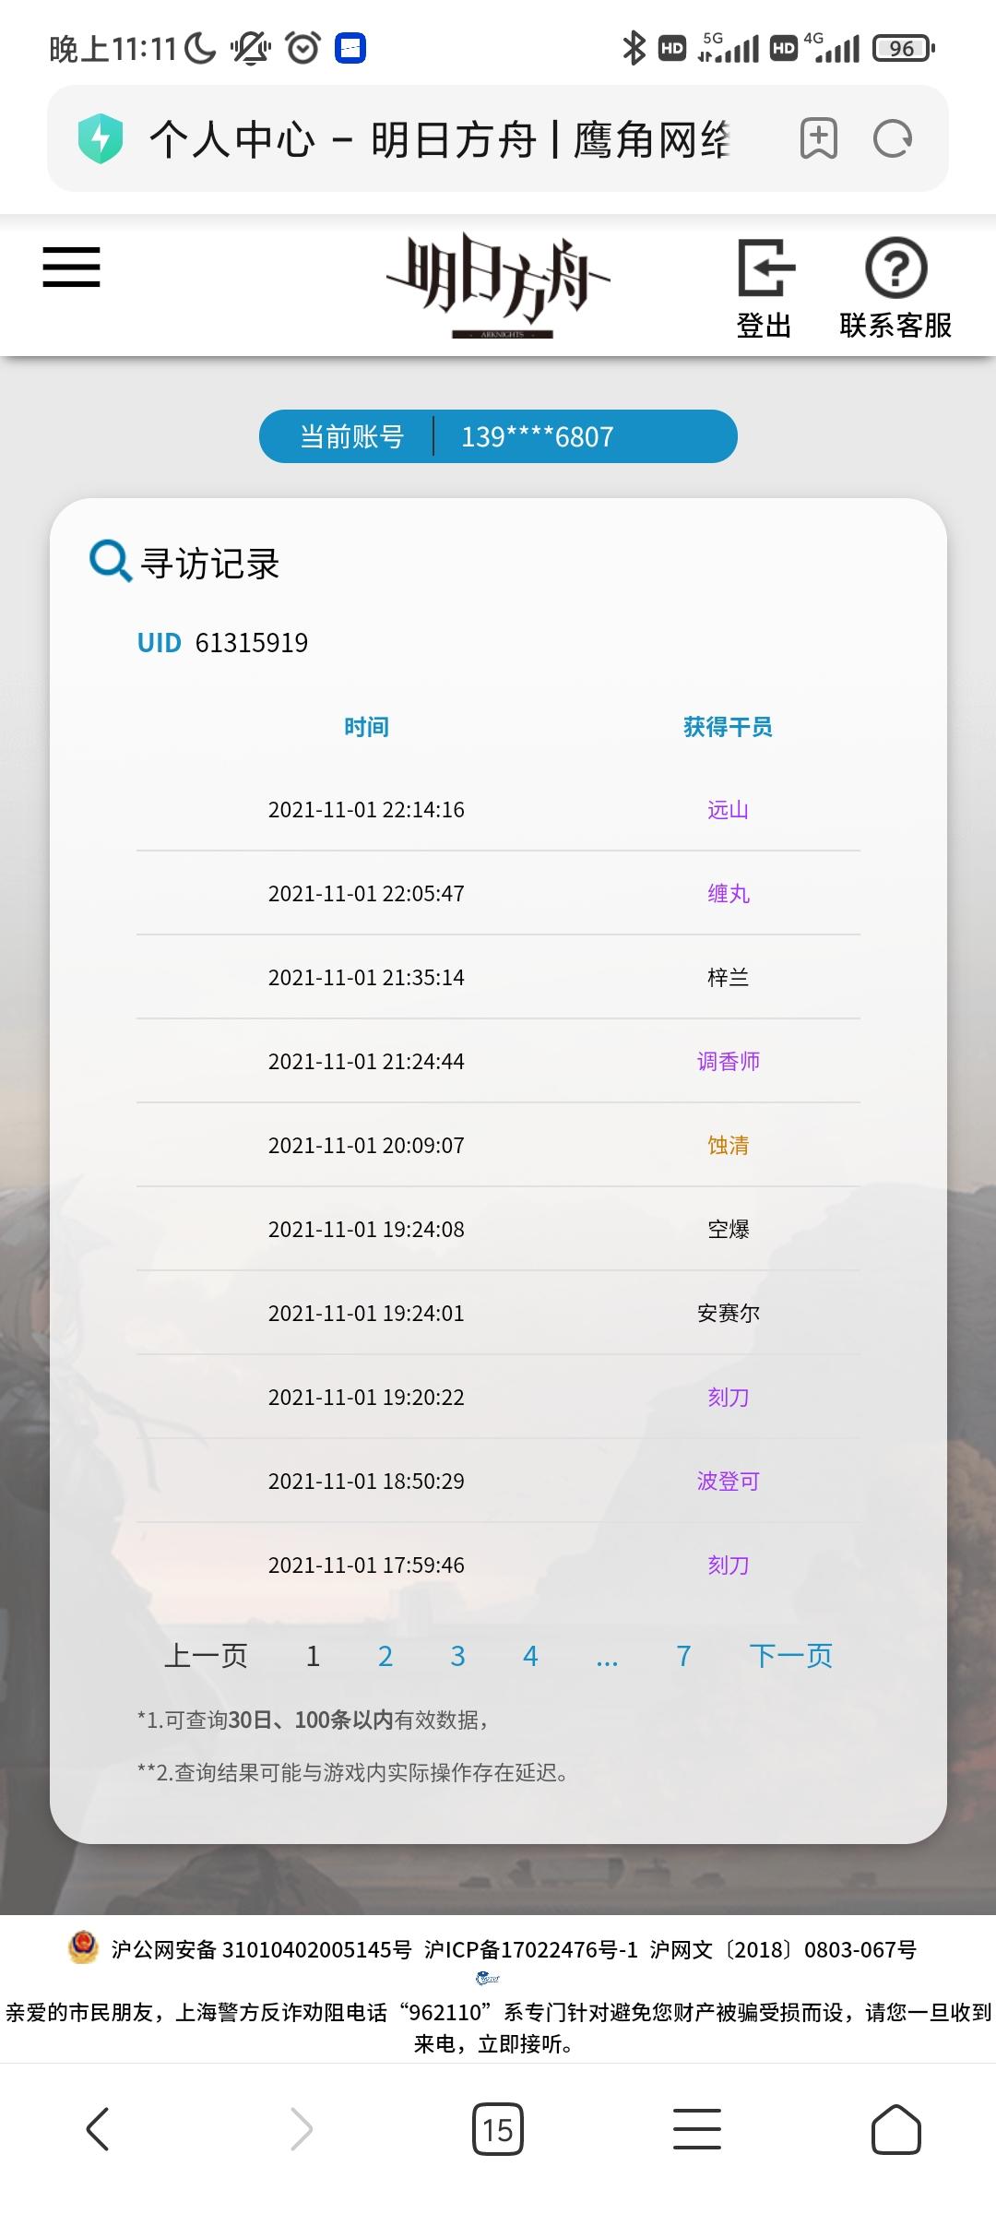Screen dimensions: 996x2214
Task: Click 下一页 next page link
Action: tap(791, 1656)
